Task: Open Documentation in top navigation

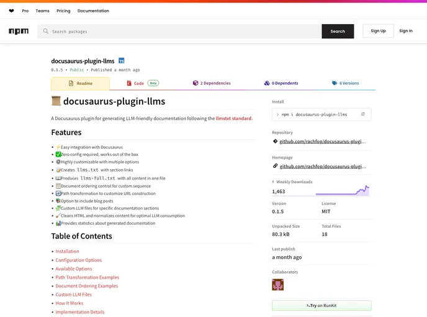Action: pos(93,11)
